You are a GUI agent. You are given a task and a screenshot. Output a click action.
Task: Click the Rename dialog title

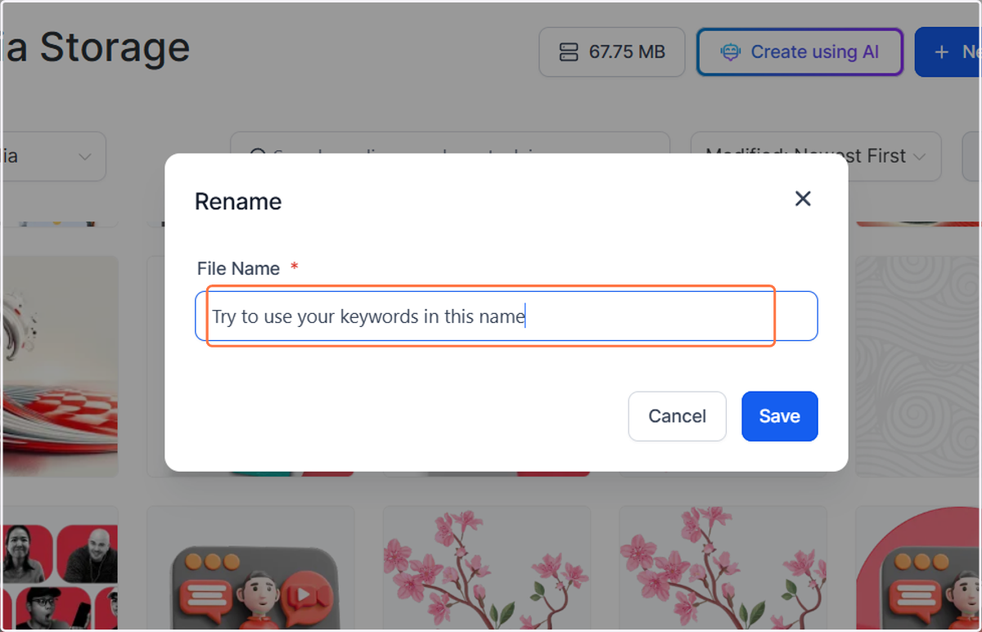point(238,201)
